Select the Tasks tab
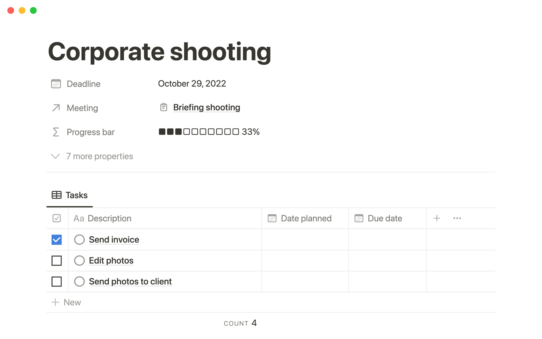This screenshot has height=339, width=542. point(70,195)
